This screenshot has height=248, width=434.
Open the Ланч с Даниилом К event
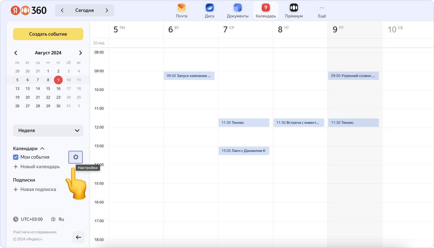pyautogui.click(x=244, y=151)
